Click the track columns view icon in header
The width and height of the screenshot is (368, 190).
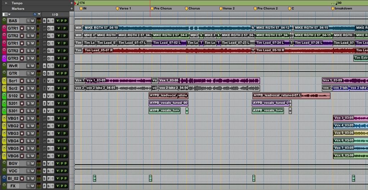coord(5,14)
